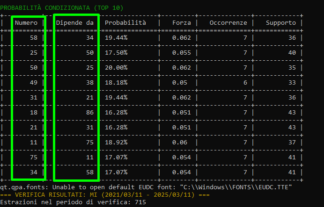Click 75 in the Numero column
Screen dimensions: 324x207
point(34,157)
